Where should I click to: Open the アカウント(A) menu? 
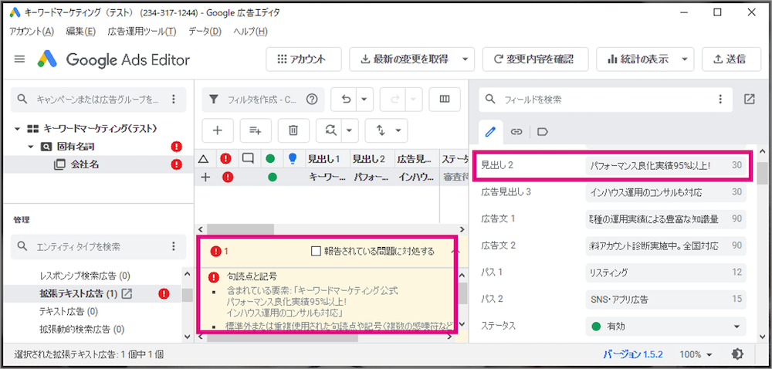pyautogui.click(x=32, y=32)
